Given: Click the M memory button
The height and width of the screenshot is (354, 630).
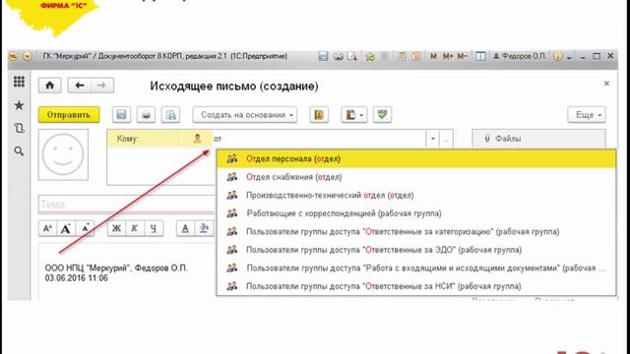Looking at the screenshot, I should [433, 57].
